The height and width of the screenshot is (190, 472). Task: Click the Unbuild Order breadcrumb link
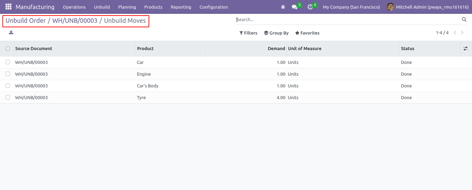[26, 21]
